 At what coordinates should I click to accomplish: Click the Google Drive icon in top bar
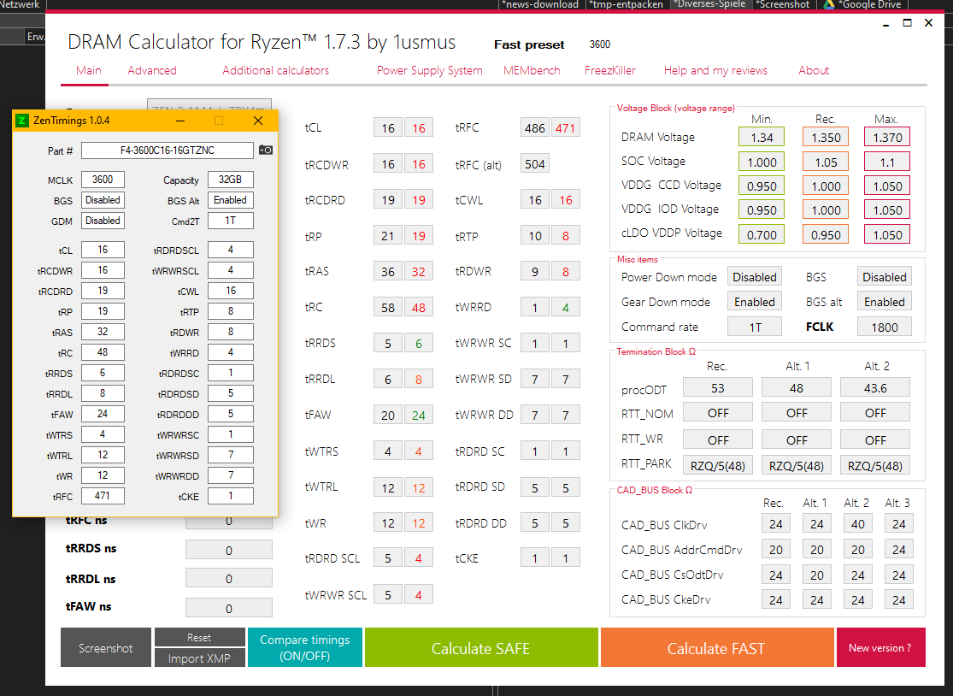tap(828, 4)
